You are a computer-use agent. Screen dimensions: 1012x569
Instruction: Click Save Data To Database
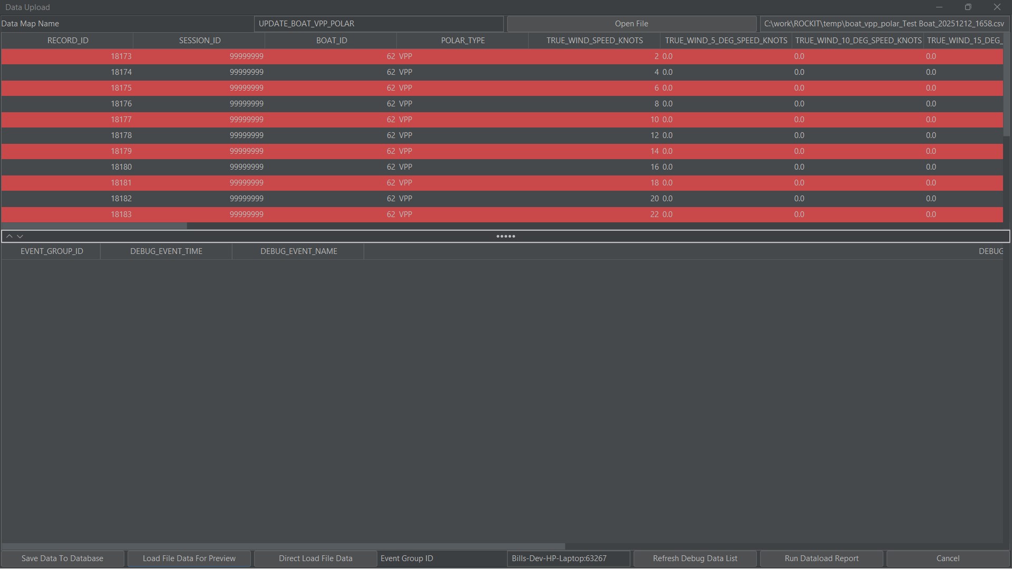(x=62, y=558)
